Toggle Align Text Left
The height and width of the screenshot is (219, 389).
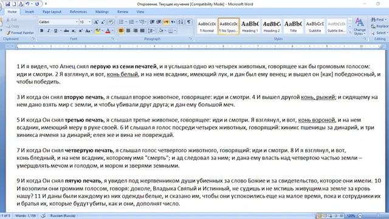[121, 31]
